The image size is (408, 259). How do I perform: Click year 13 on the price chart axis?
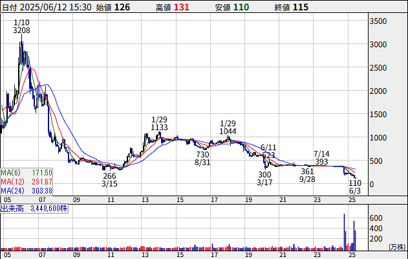click(x=145, y=200)
